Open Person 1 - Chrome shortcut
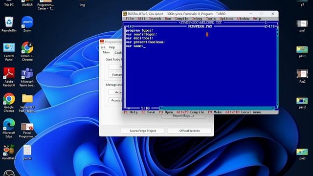313x176 pixels. (27, 51)
